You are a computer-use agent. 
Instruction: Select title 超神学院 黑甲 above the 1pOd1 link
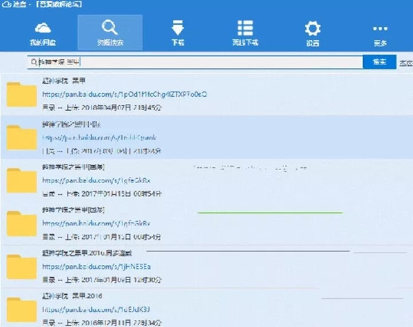(64, 81)
